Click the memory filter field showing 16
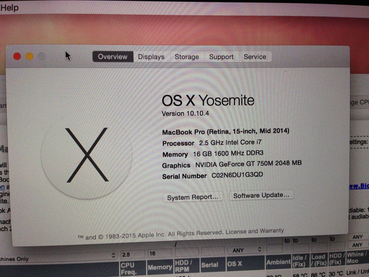 click(x=159, y=253)
